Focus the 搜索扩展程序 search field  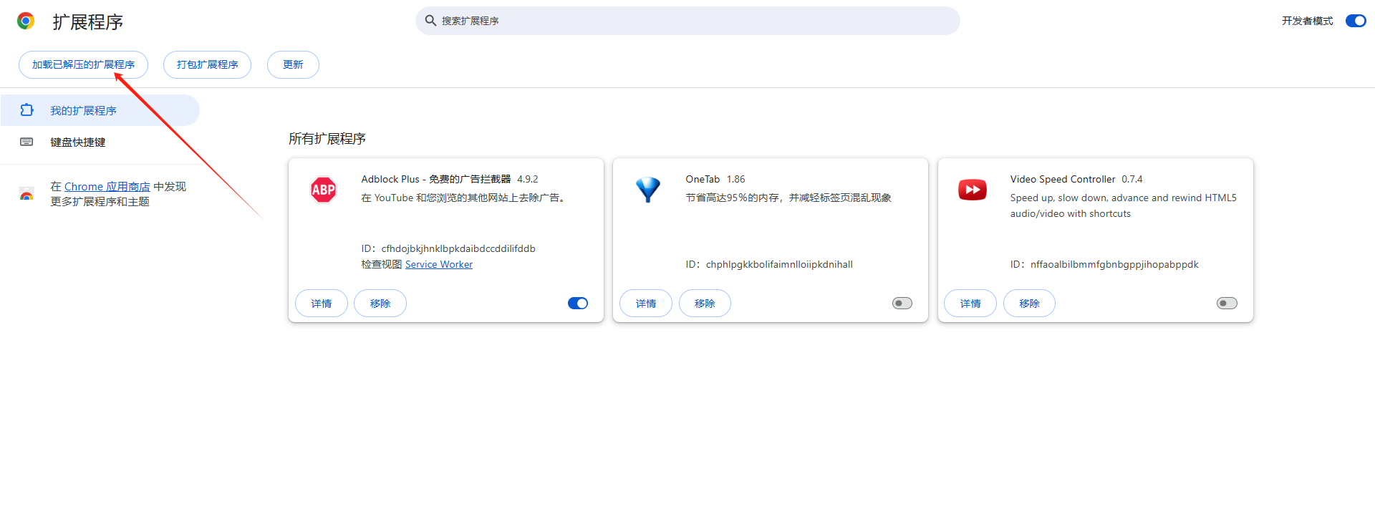687,21
